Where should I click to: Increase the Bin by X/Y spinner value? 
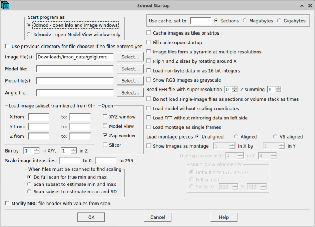(x=36, y=149)
